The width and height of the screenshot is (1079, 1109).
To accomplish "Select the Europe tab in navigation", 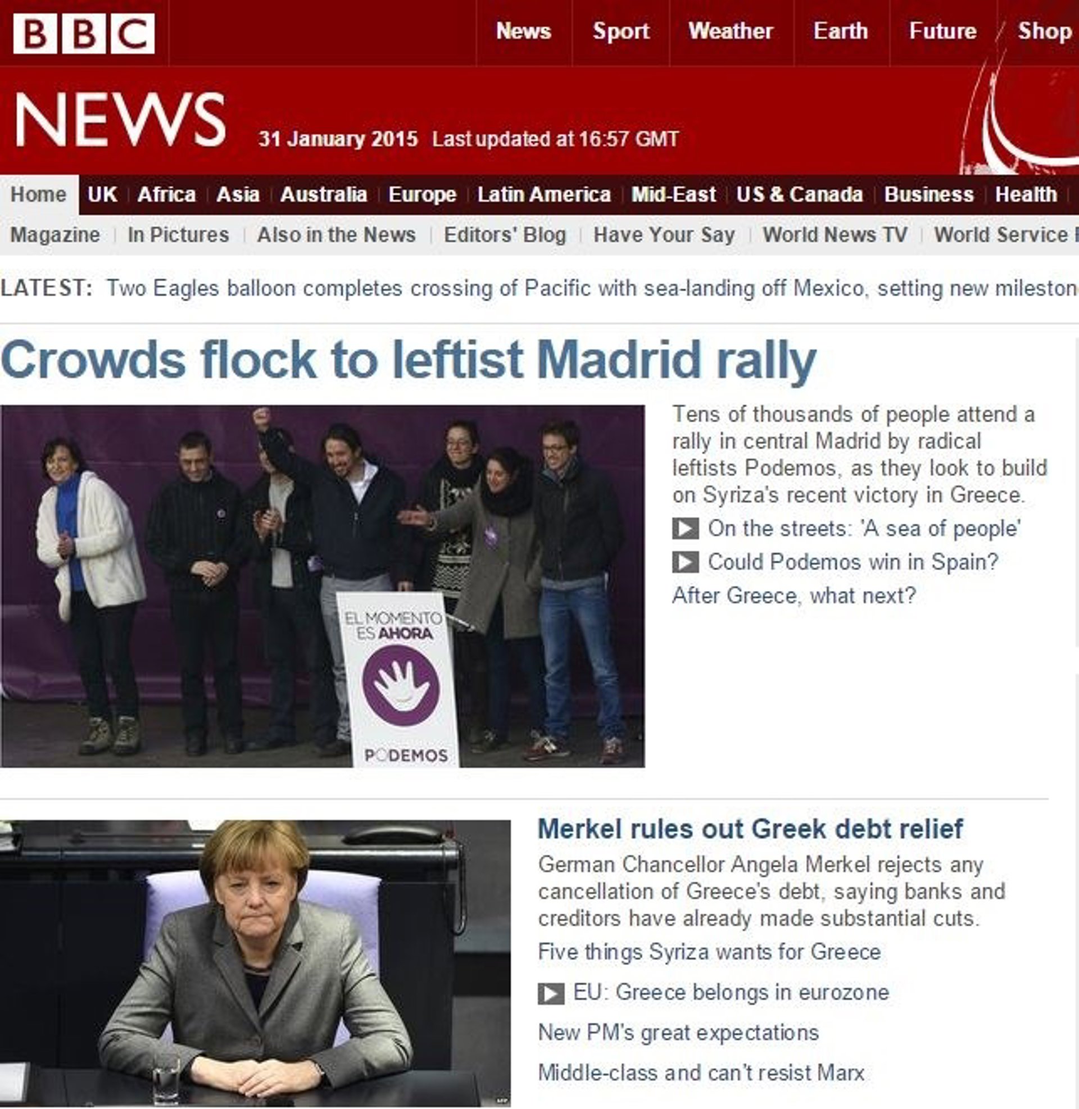I will coord(422,195).
